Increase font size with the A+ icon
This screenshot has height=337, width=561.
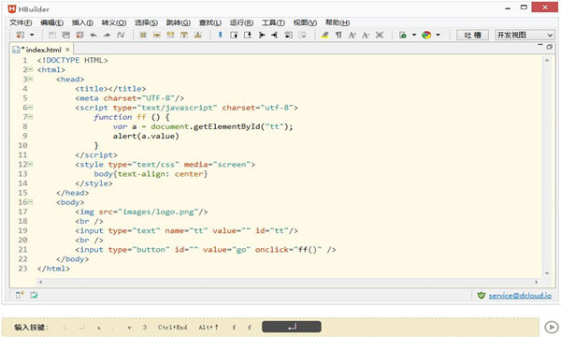[352, 35]
